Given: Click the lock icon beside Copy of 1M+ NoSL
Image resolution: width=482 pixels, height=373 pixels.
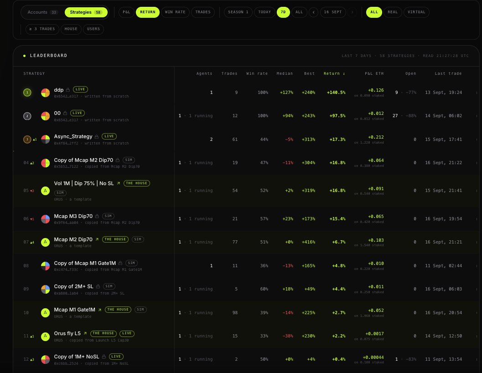Looking at the screenshot, I should point(104,357).
